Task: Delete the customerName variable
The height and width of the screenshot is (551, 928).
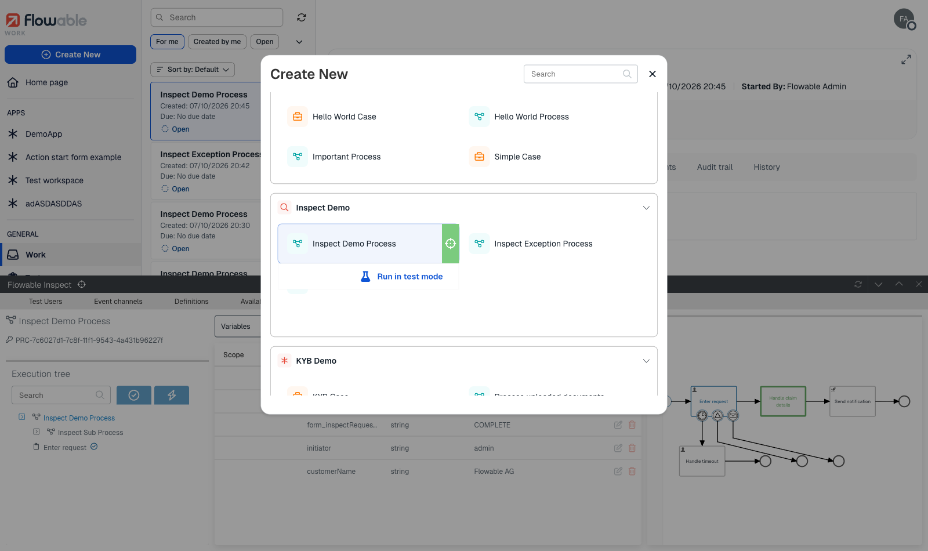Action: [632, 471]
